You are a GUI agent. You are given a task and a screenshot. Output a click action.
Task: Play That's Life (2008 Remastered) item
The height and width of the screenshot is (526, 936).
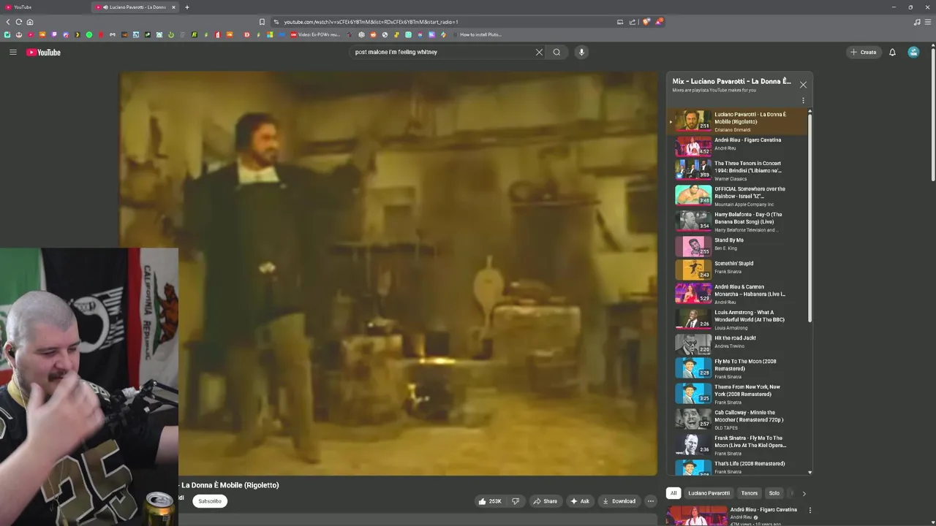(739, 467)
